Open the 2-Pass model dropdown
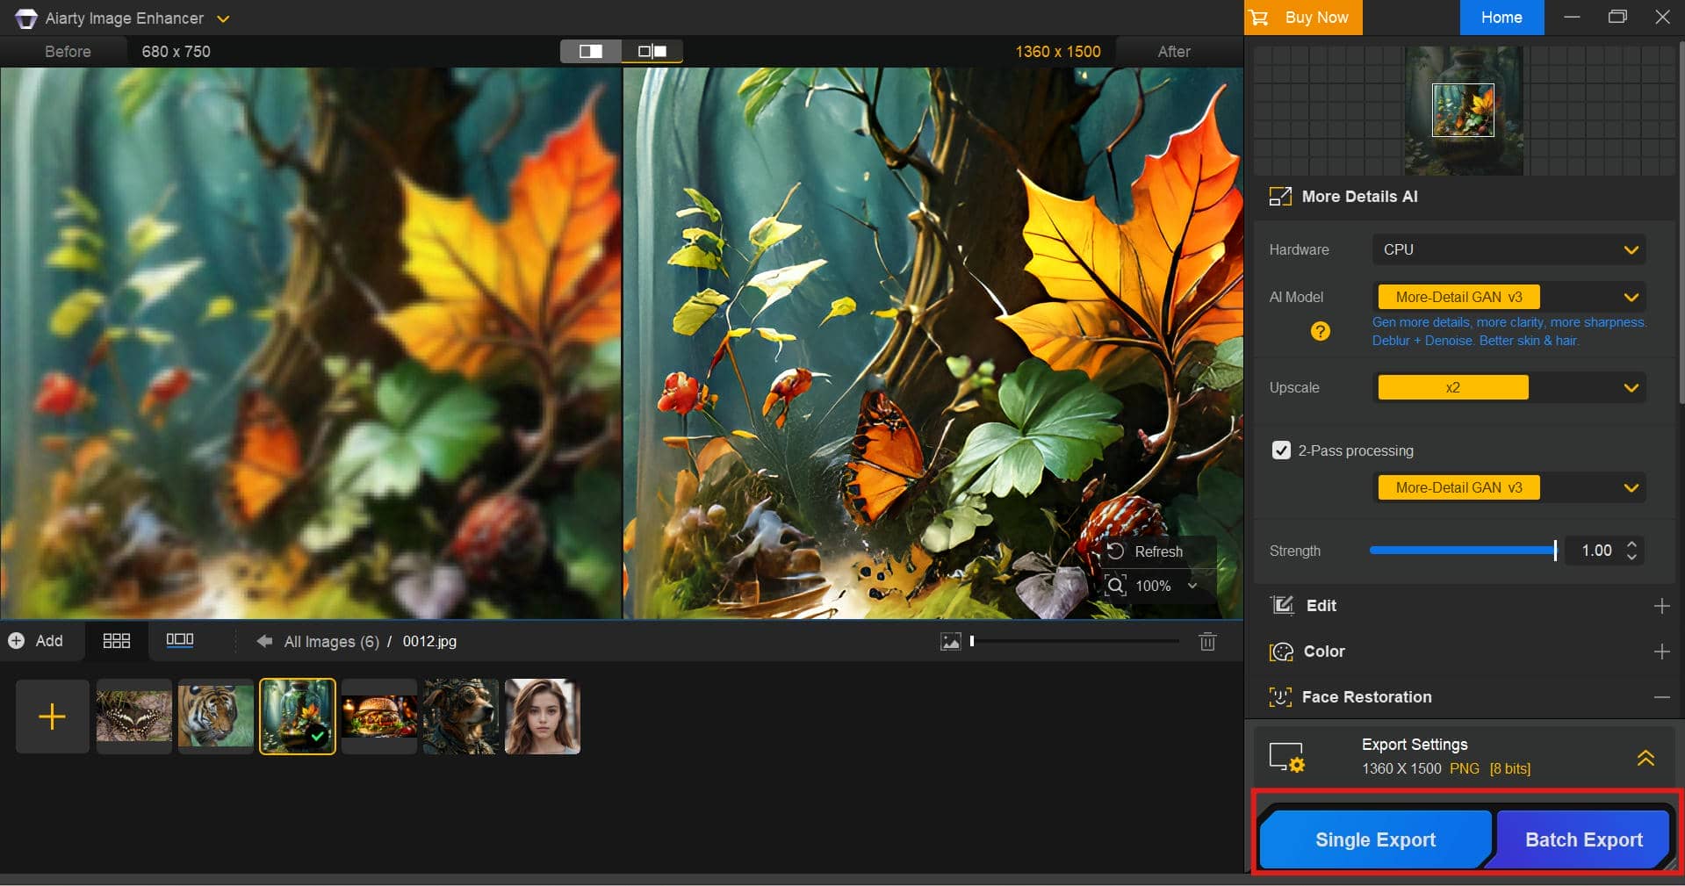Screen dimensions: 1685x886 click(x=1509, y=487)
